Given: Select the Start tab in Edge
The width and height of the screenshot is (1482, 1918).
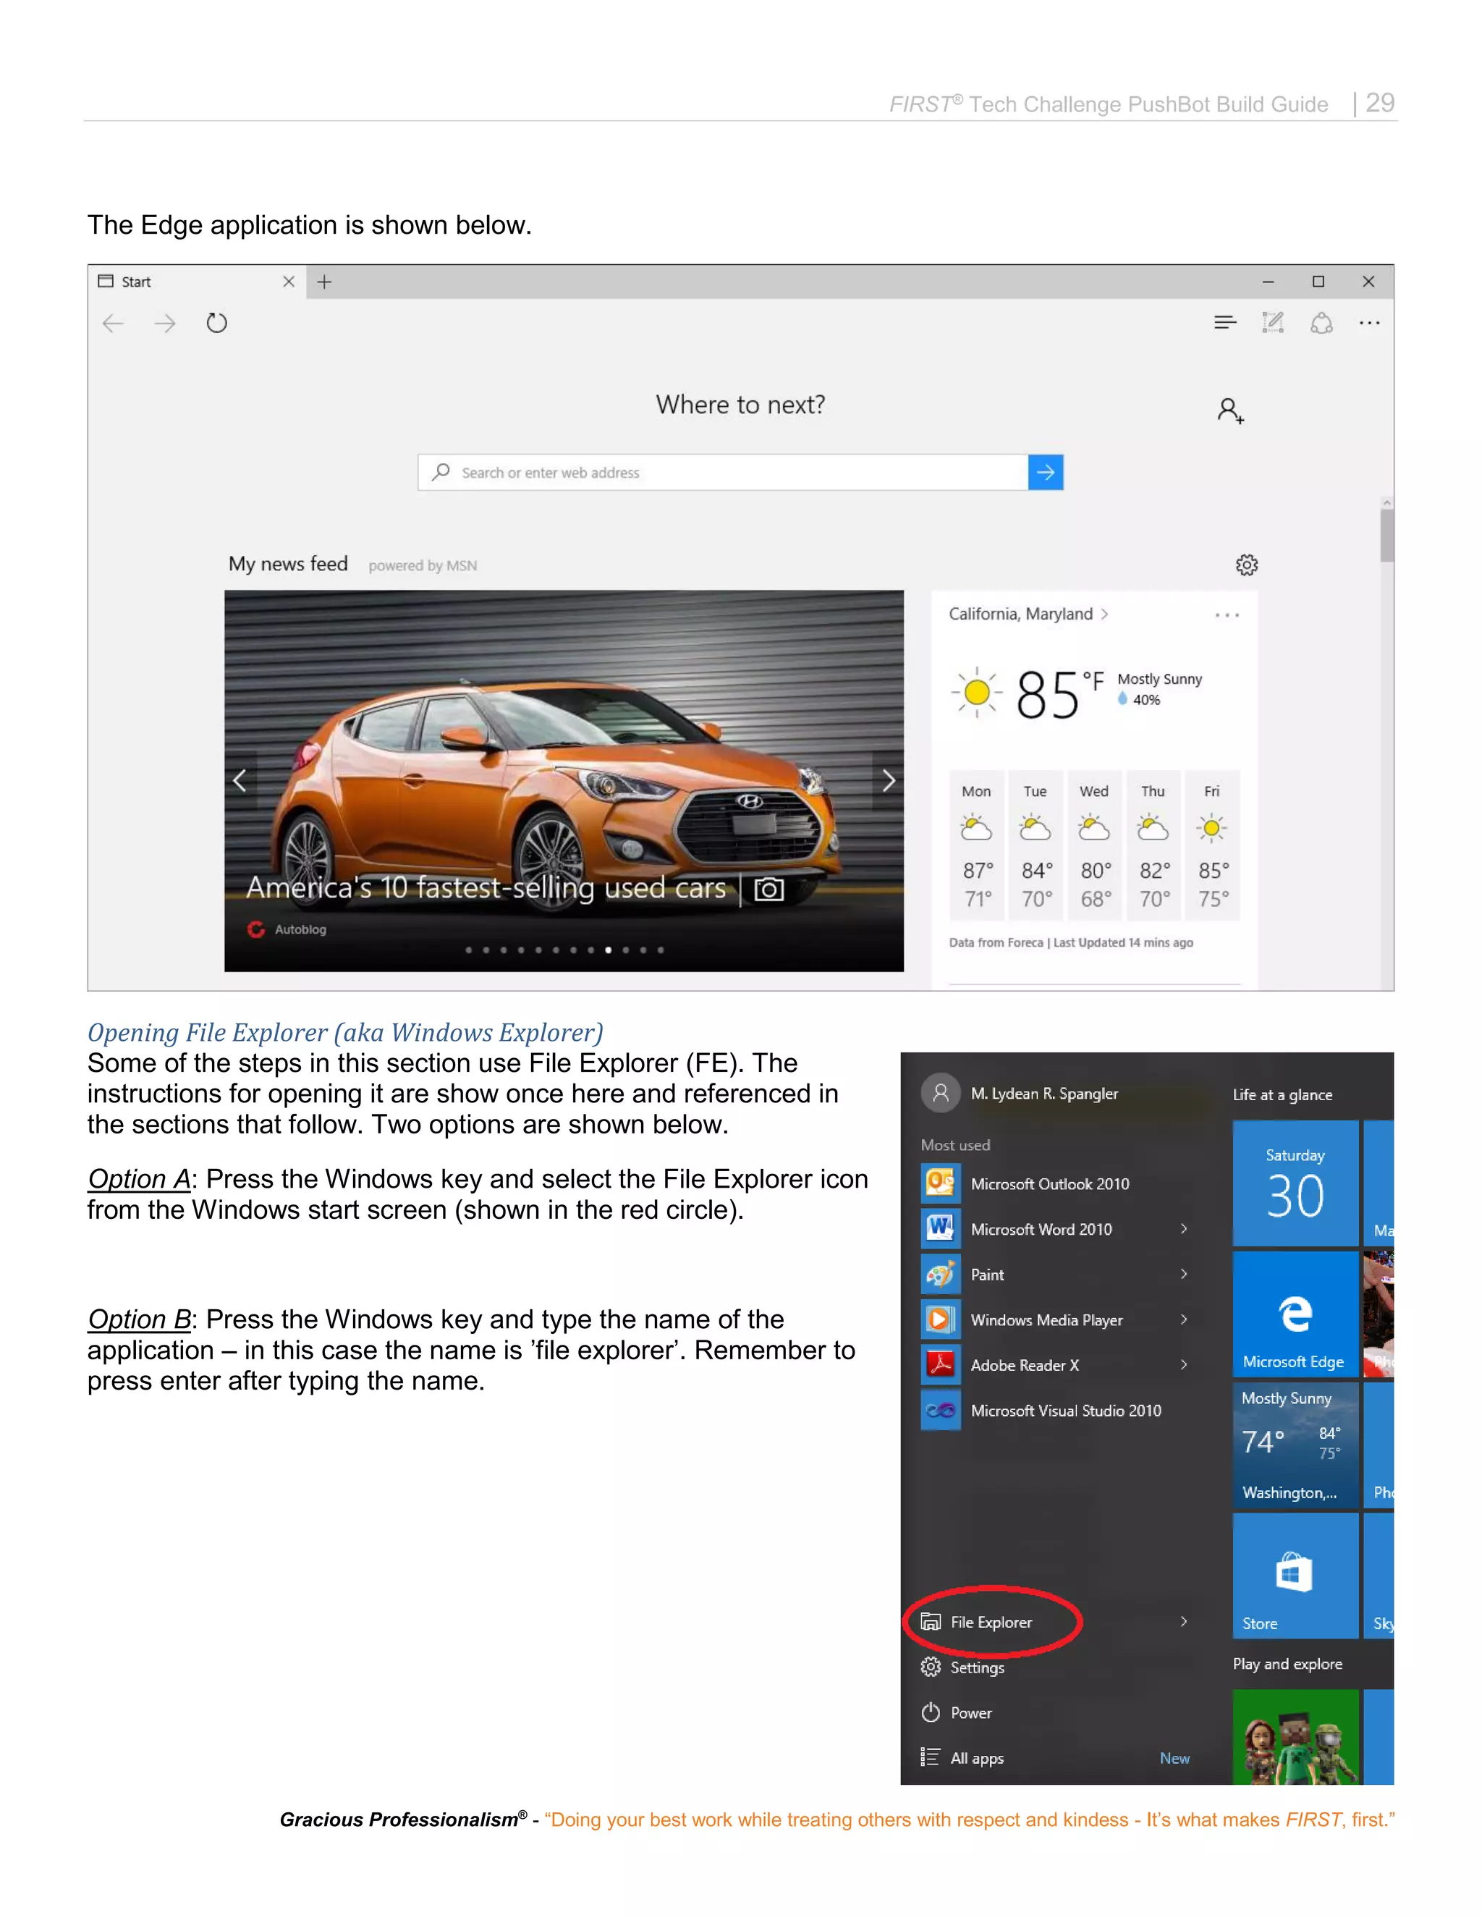Looking at the screenshot, I should [x=197, y=282].
